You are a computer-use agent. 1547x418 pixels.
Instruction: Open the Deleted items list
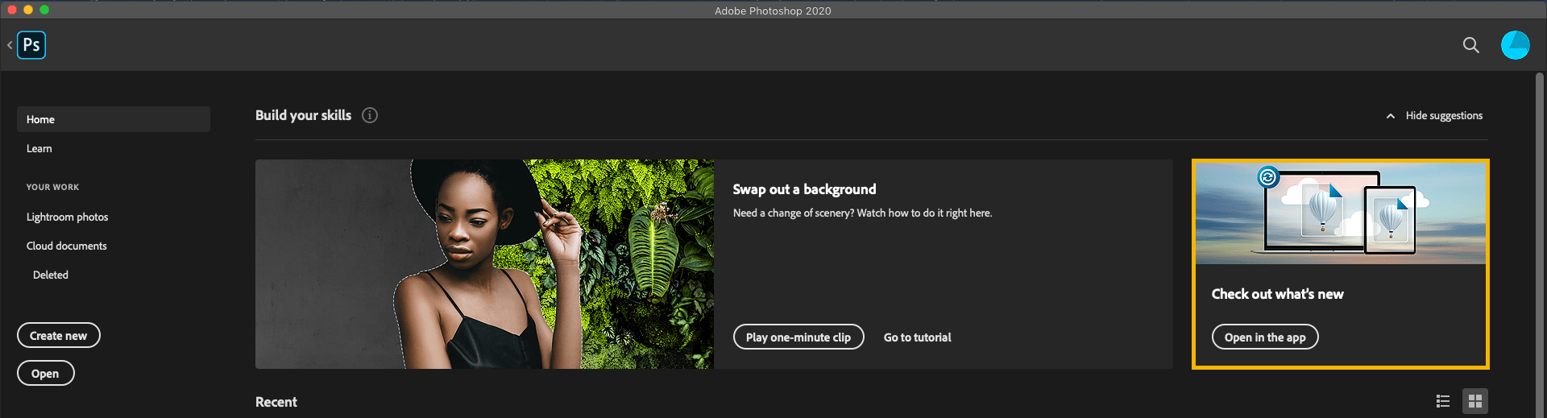[x=51, y=275]
